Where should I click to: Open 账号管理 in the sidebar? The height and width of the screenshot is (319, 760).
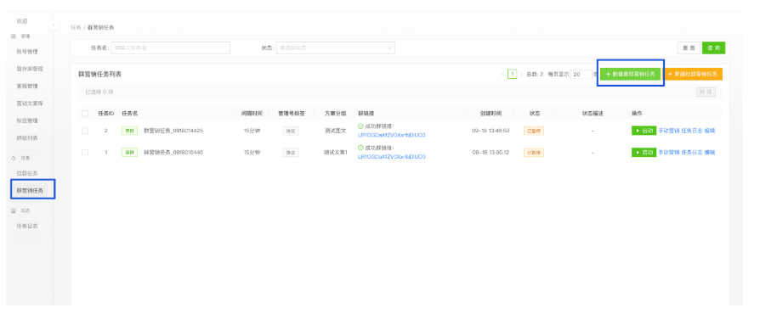coord(27,52)
